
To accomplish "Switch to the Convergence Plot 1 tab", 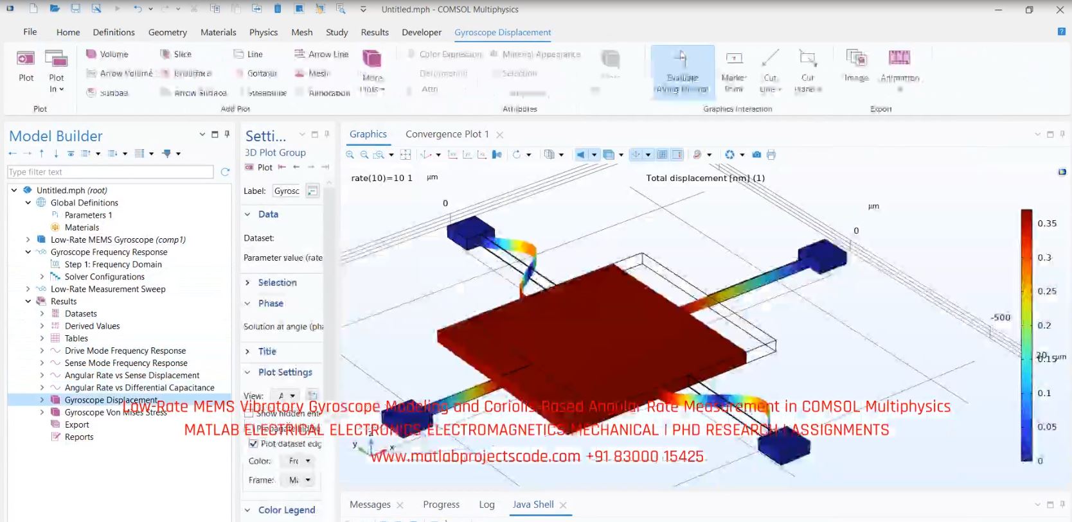I will [447, 134].
